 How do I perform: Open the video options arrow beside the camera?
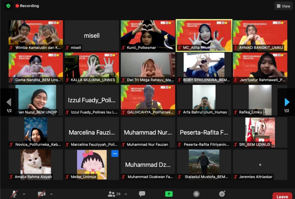click(52, 194)
